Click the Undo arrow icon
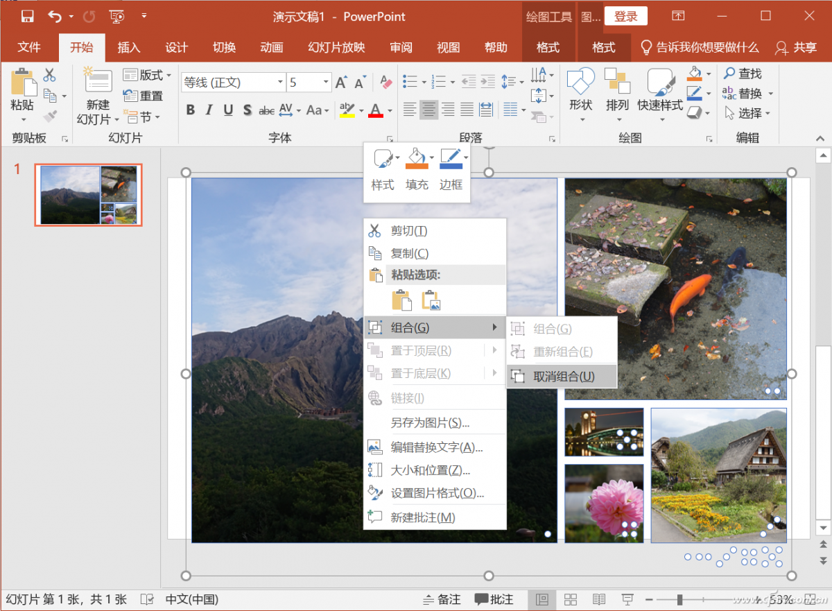Image resolution: width=832 pixels, height=611 pixels. 55,16
